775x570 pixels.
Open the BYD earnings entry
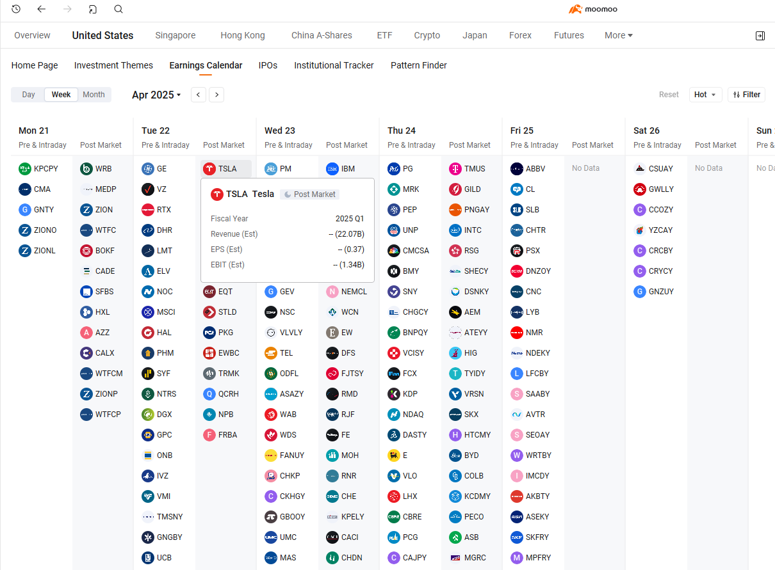point(464,455)
